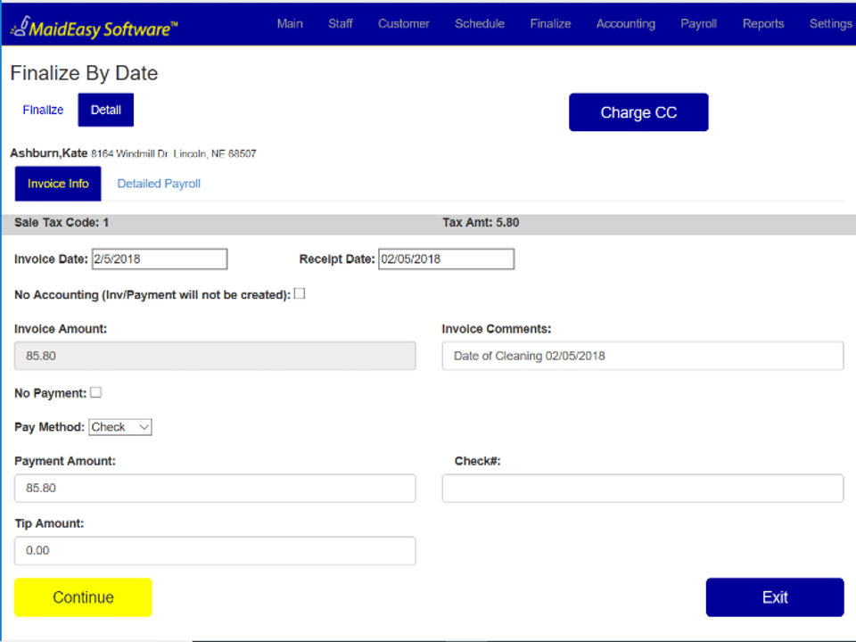
Task: Open the Payroll menu
Action: pyautogui.click(x=698, y=23)
